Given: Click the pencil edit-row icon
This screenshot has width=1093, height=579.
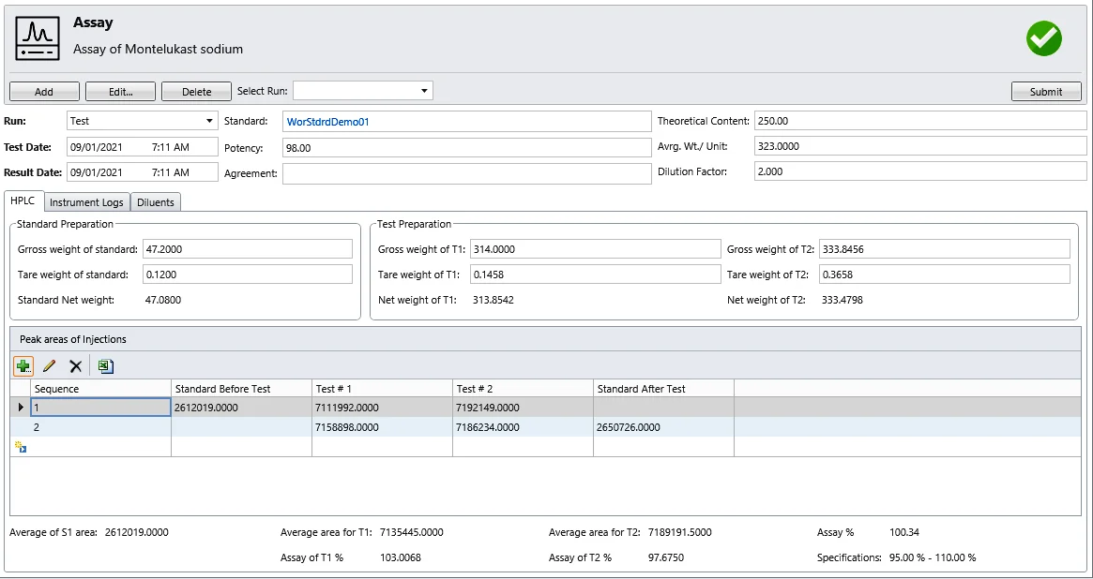Looking at the screenshot, I should 50,366.
